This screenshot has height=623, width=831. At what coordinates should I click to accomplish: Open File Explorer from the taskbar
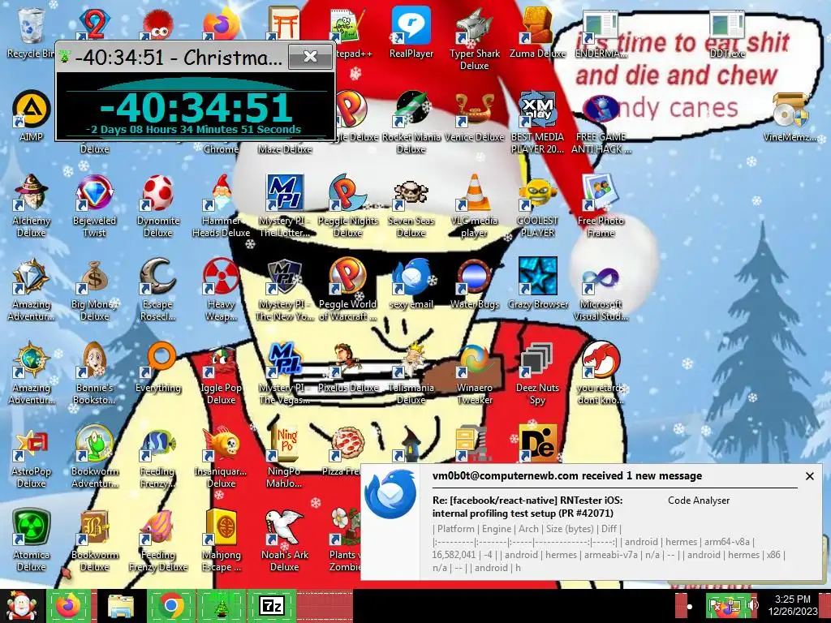coord(120,605)
